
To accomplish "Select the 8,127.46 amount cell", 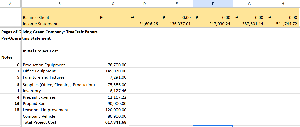I will pyautogui.click(x=113, y=91).
